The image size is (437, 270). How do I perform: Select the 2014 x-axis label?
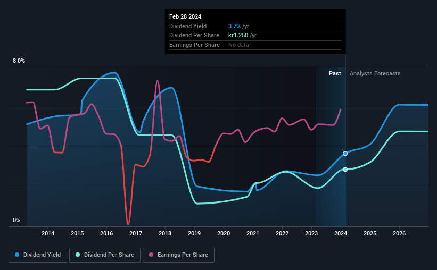pos(48,233)
